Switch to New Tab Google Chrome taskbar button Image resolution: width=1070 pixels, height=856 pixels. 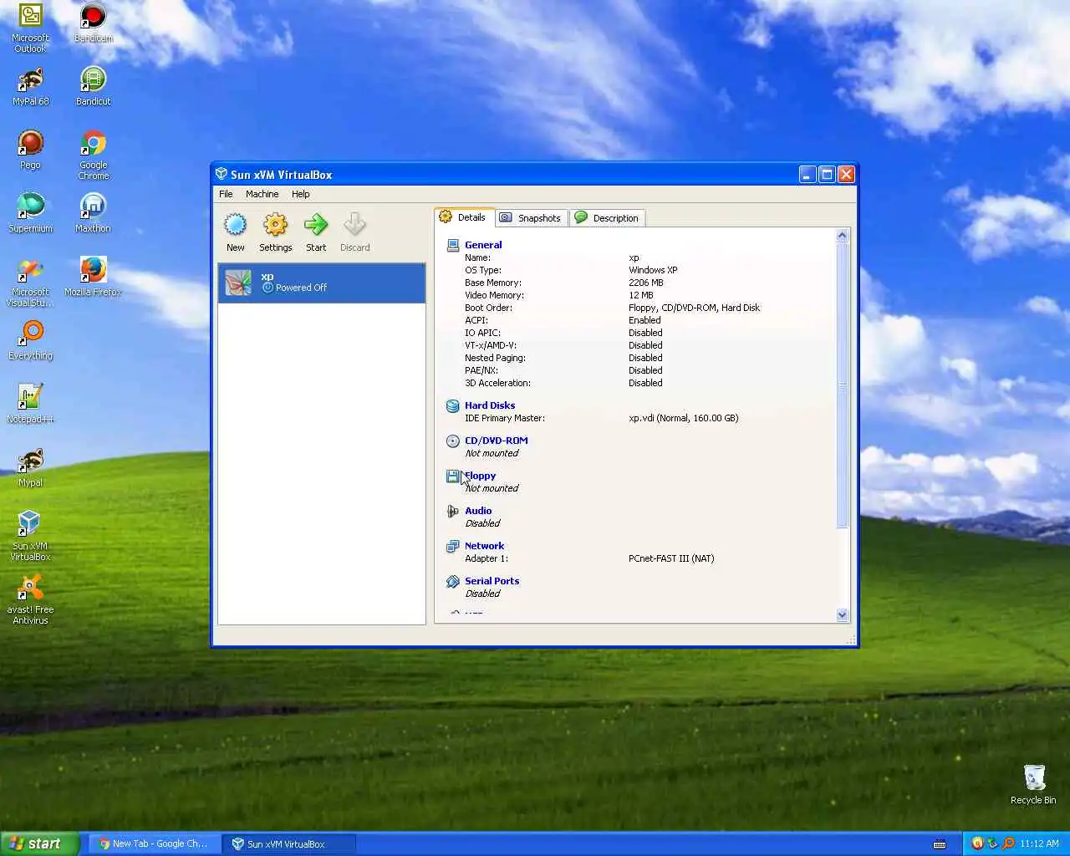[x=155, y=844]
